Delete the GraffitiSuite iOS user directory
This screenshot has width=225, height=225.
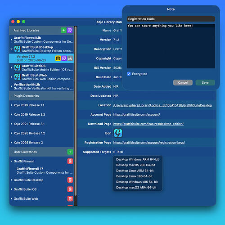tap(70, 189)
